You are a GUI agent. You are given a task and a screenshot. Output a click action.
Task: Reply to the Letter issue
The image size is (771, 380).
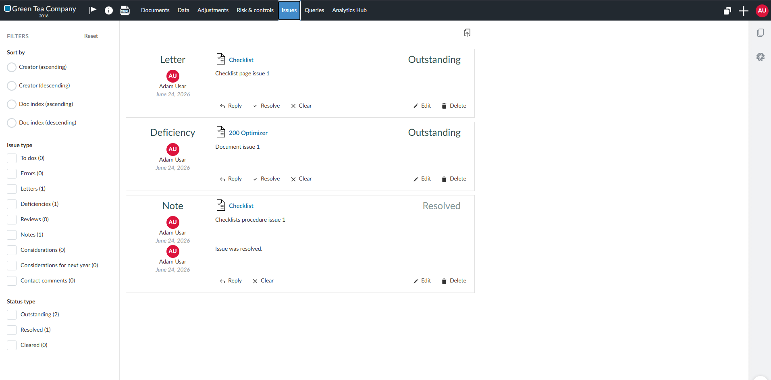231,106
